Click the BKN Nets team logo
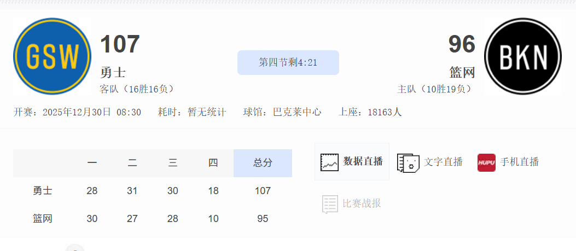This screenshot has height=251, width=576. coord(523,56)
